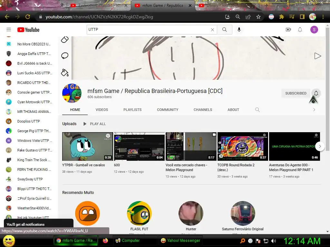Screen dimensions: 330x247
Task: Go back with browser back arrow
Action: click(x=7, y=17)
